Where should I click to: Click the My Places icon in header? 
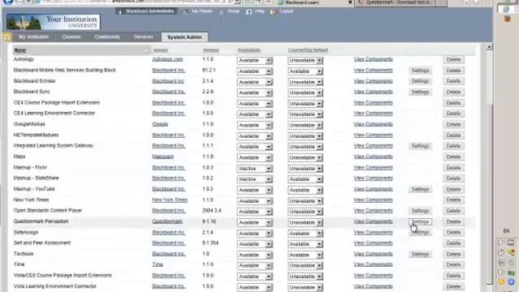(x=186, y=11)
